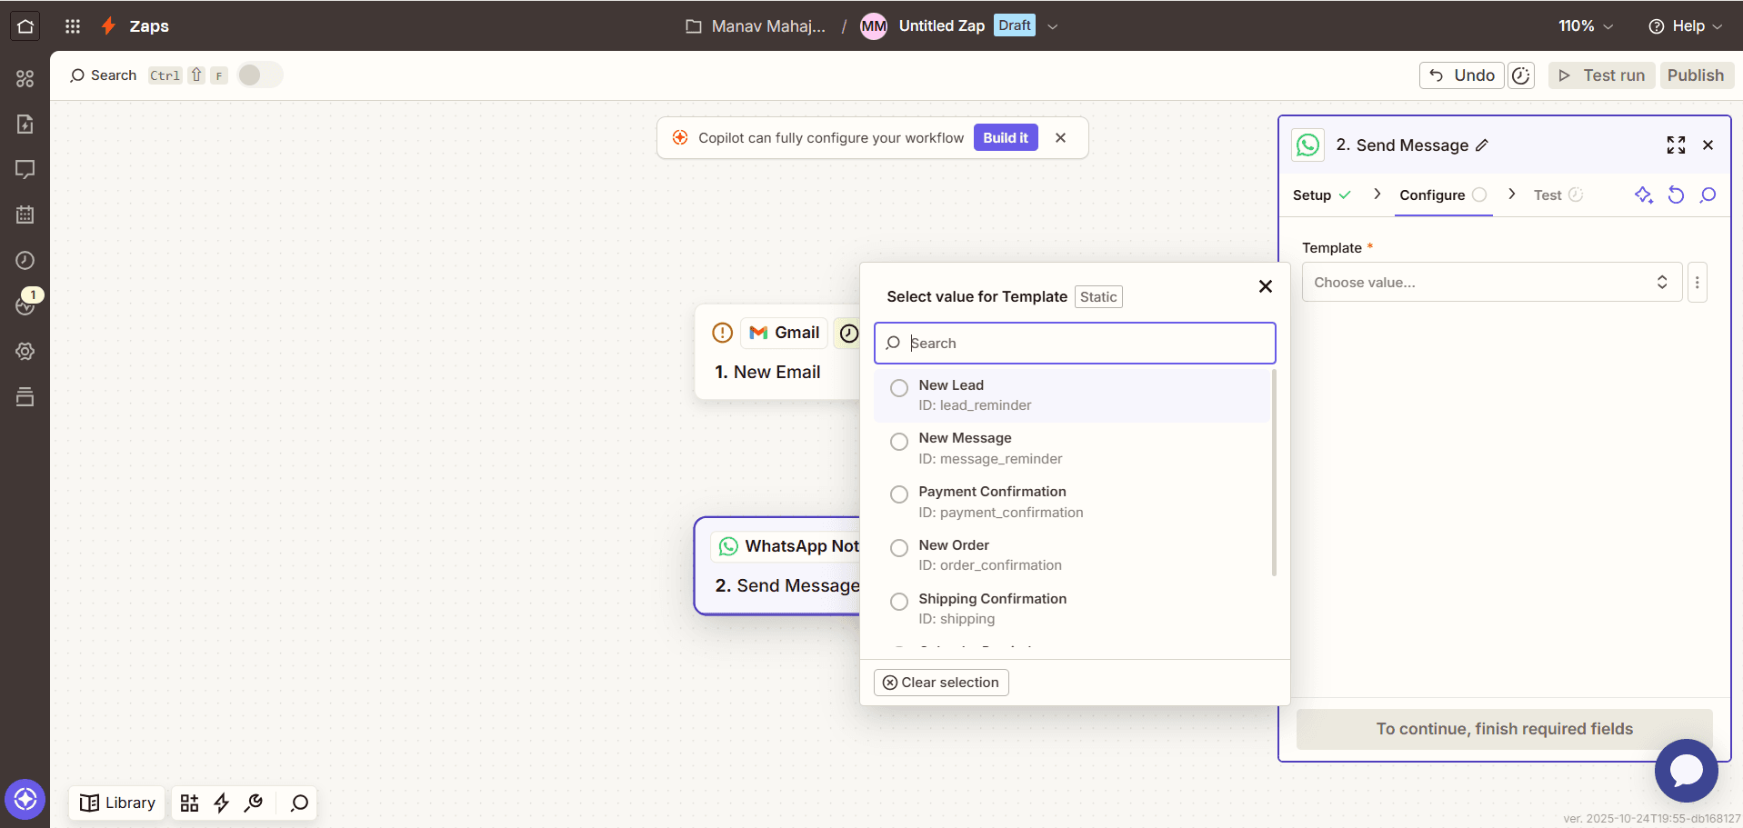Toggle the switch next to Search
This screenshot has height=828, width=1743.
[260, 75]
